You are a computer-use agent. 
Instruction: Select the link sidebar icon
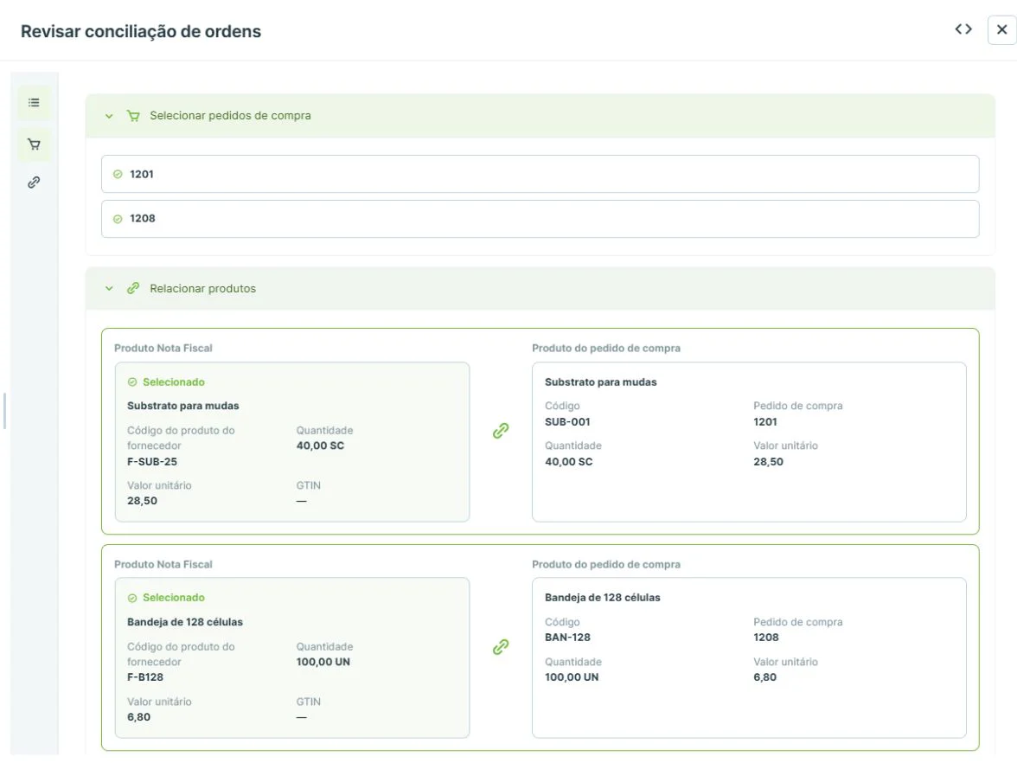(34, 183)
